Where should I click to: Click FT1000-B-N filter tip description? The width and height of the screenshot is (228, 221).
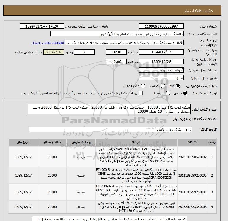[x=137, y=176]
